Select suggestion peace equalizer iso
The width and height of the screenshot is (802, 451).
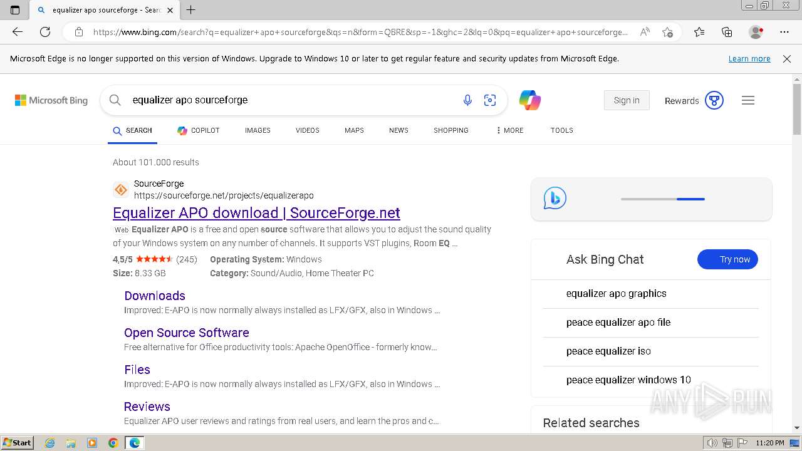608,351
